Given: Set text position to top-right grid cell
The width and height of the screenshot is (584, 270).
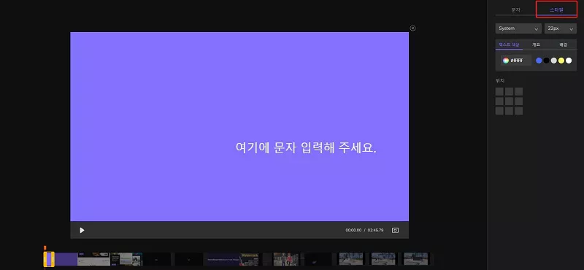Looking at the screenshot, I should click(x=519, y=92).
